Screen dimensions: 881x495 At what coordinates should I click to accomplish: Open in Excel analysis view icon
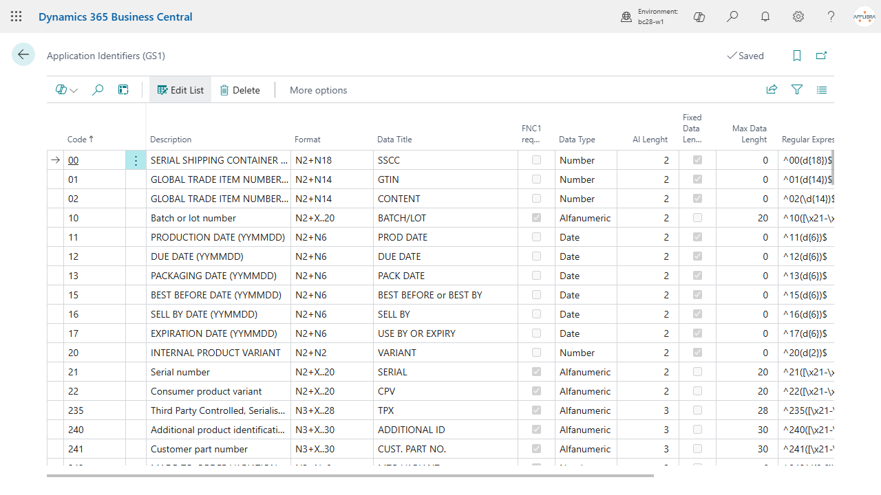coord(123,90)
